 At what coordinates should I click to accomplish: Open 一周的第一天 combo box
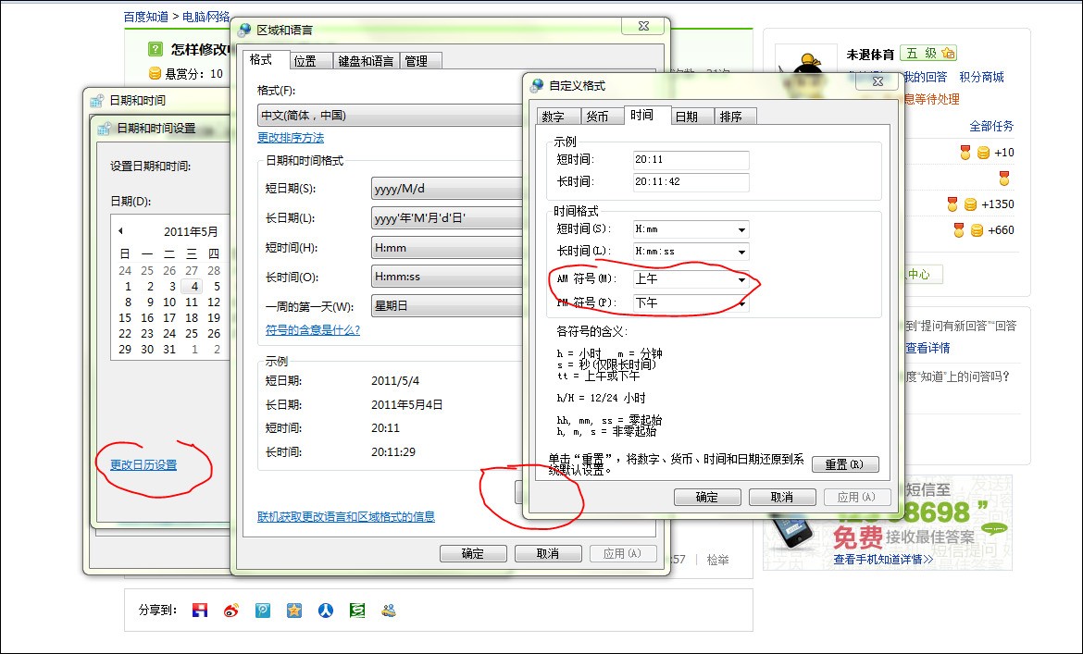(x=447, y=305)
